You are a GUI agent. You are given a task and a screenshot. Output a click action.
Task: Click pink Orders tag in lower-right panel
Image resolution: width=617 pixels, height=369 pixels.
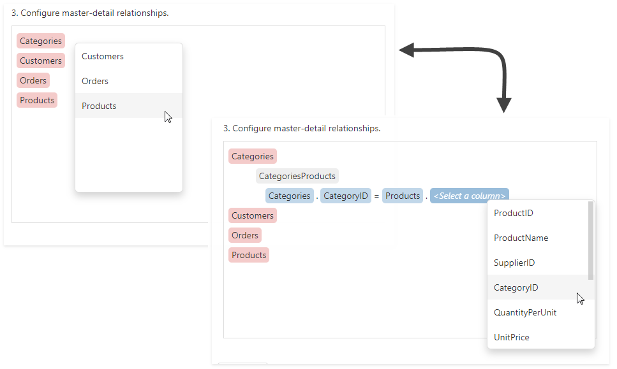pyautogui.click(x=245, y=235)
